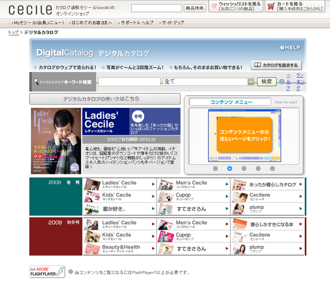
Task: Click the トップ breadcrumb link
Action: (x=13, y=32)
